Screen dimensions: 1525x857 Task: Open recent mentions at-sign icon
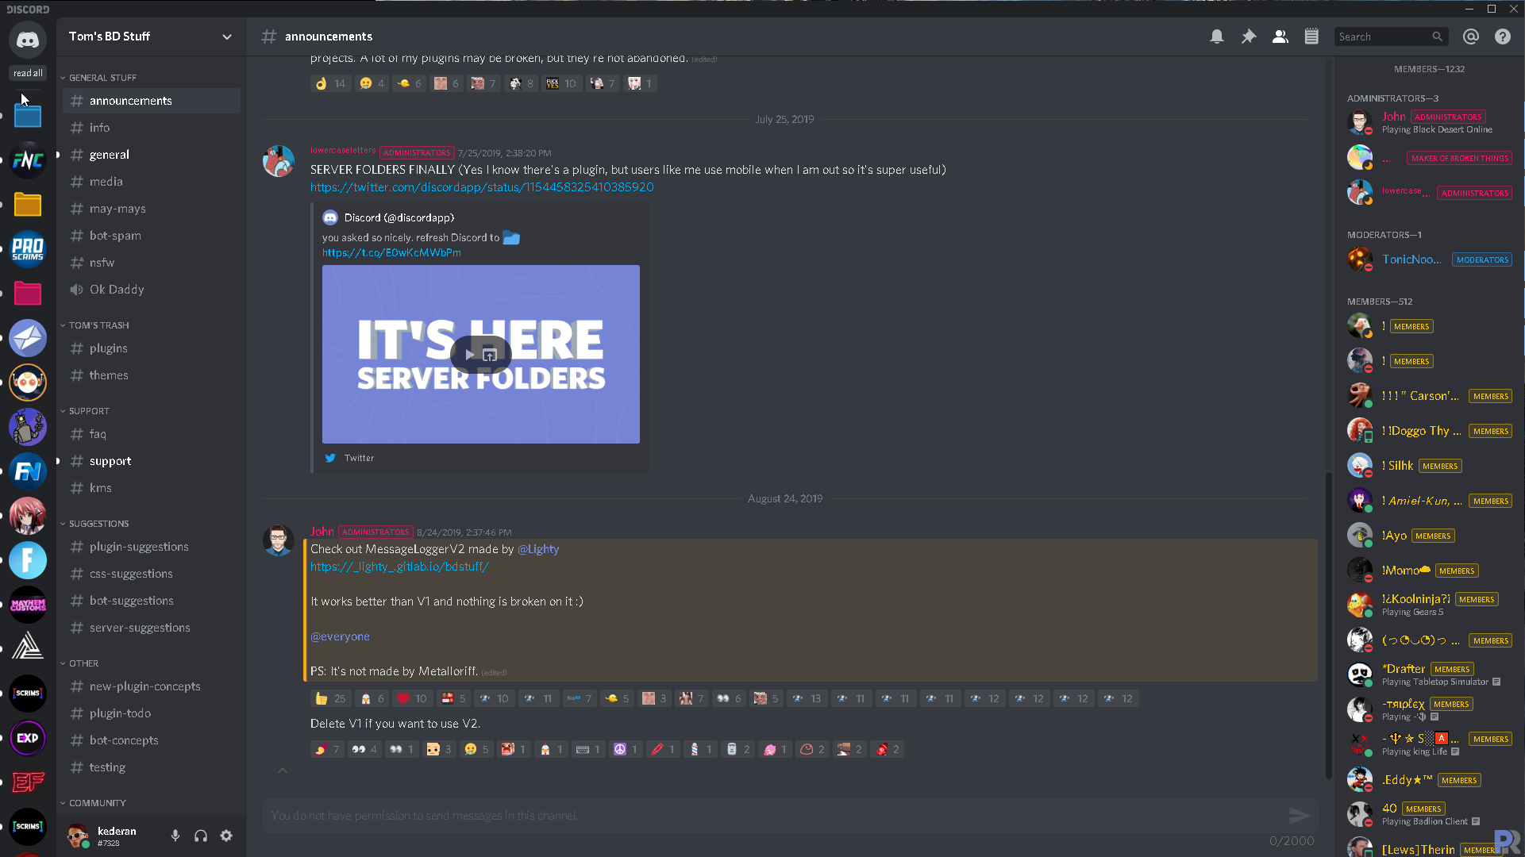click(x=1471, y=37)
